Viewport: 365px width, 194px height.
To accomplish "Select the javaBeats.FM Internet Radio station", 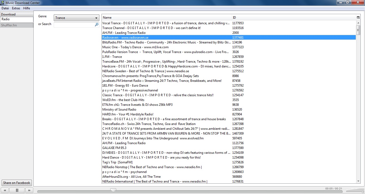I will tap(229, 81).
